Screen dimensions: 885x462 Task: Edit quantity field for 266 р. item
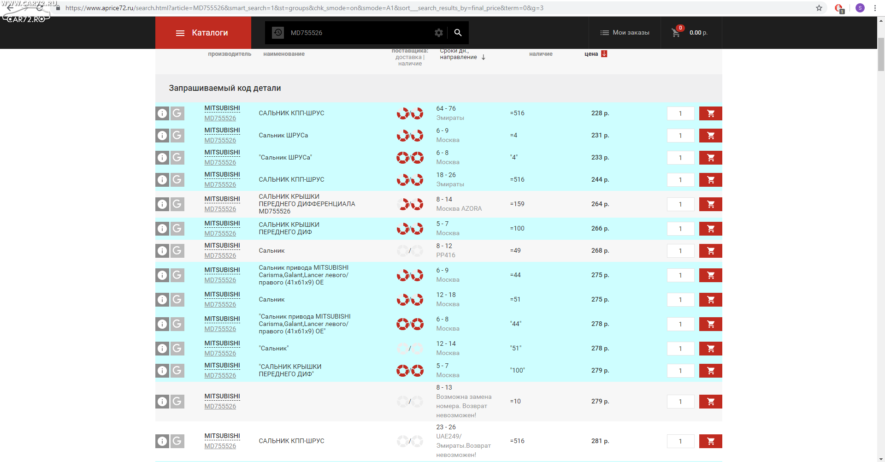point(680,229)
